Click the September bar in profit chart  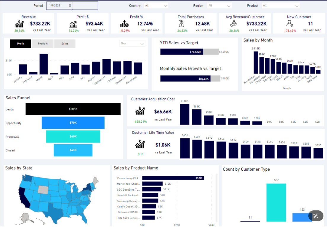[x=106, y=67]
